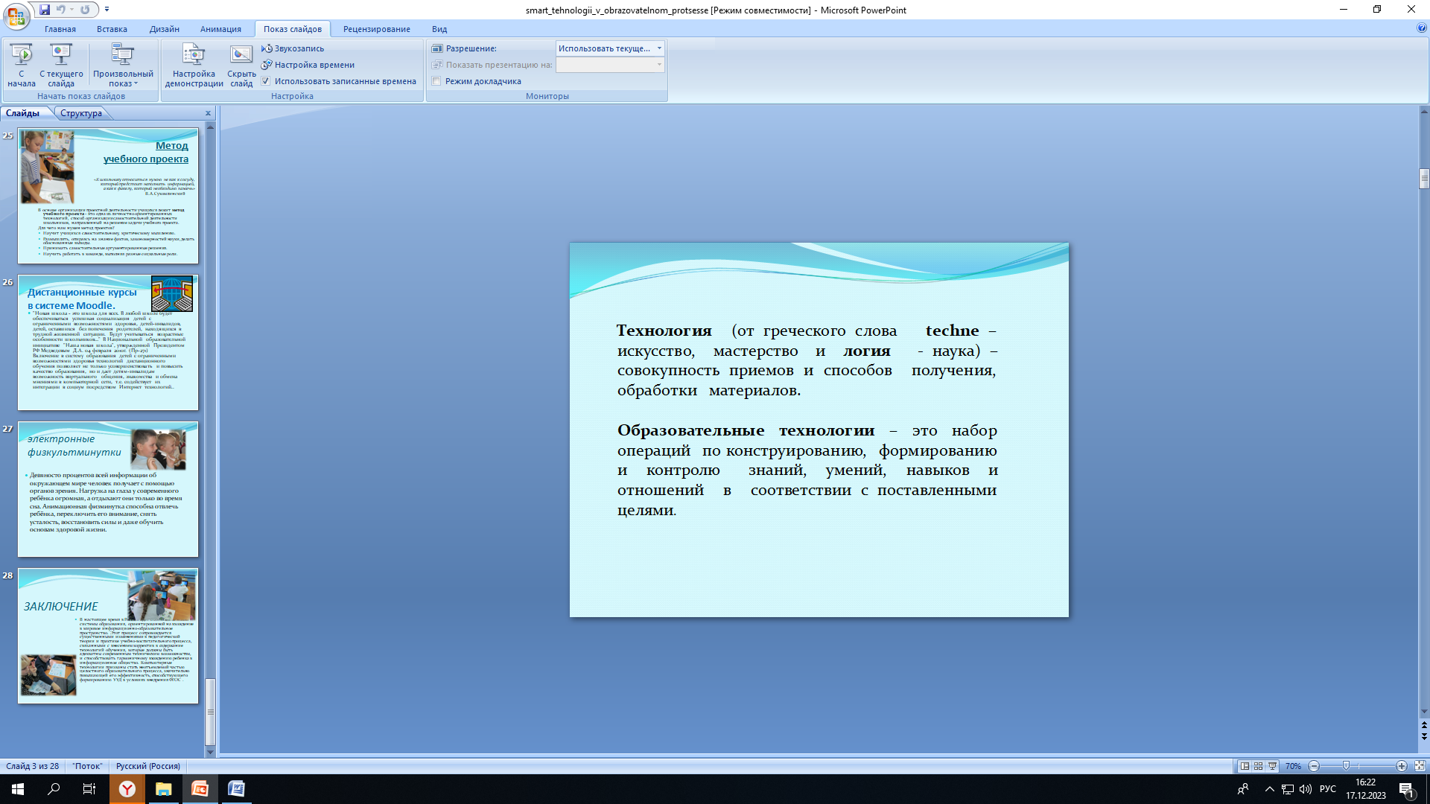The height and width of the screenshot is (804, 1430).
Task: Open the Разрешение resolution dropdown
Action: [659, 48]
